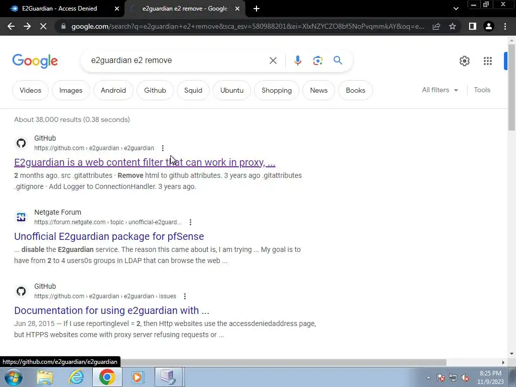Screen dimensions: 516x387
Task: Filter results by Books
Action: (x=355, y=90)
